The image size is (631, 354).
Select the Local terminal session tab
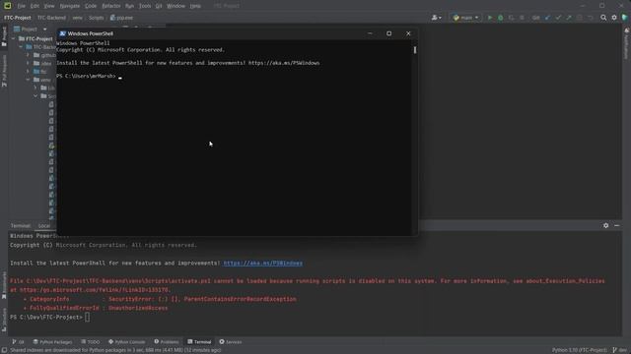pos(44,226)
